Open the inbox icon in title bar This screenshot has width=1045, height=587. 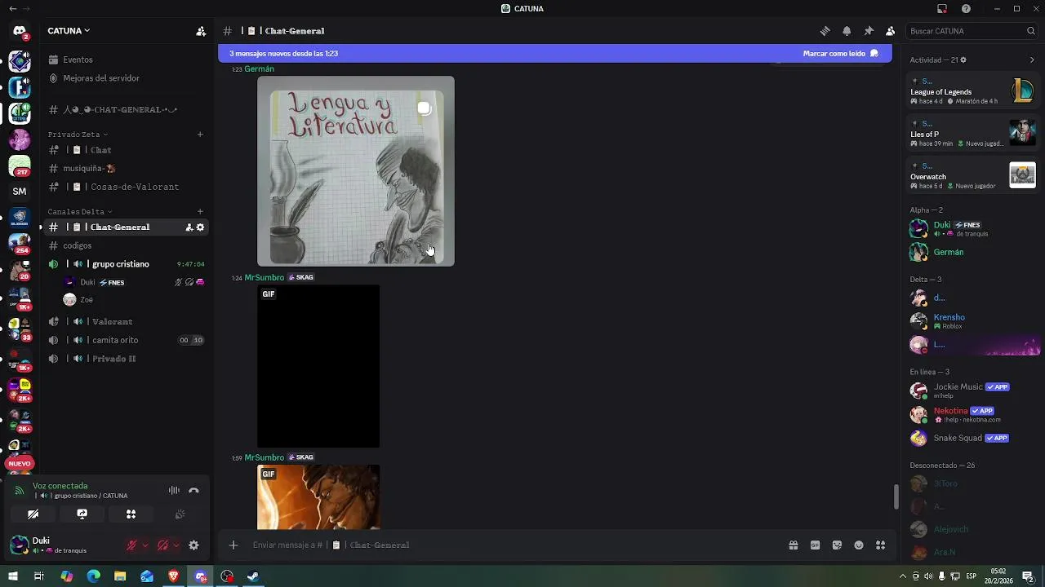pos(942,9)
